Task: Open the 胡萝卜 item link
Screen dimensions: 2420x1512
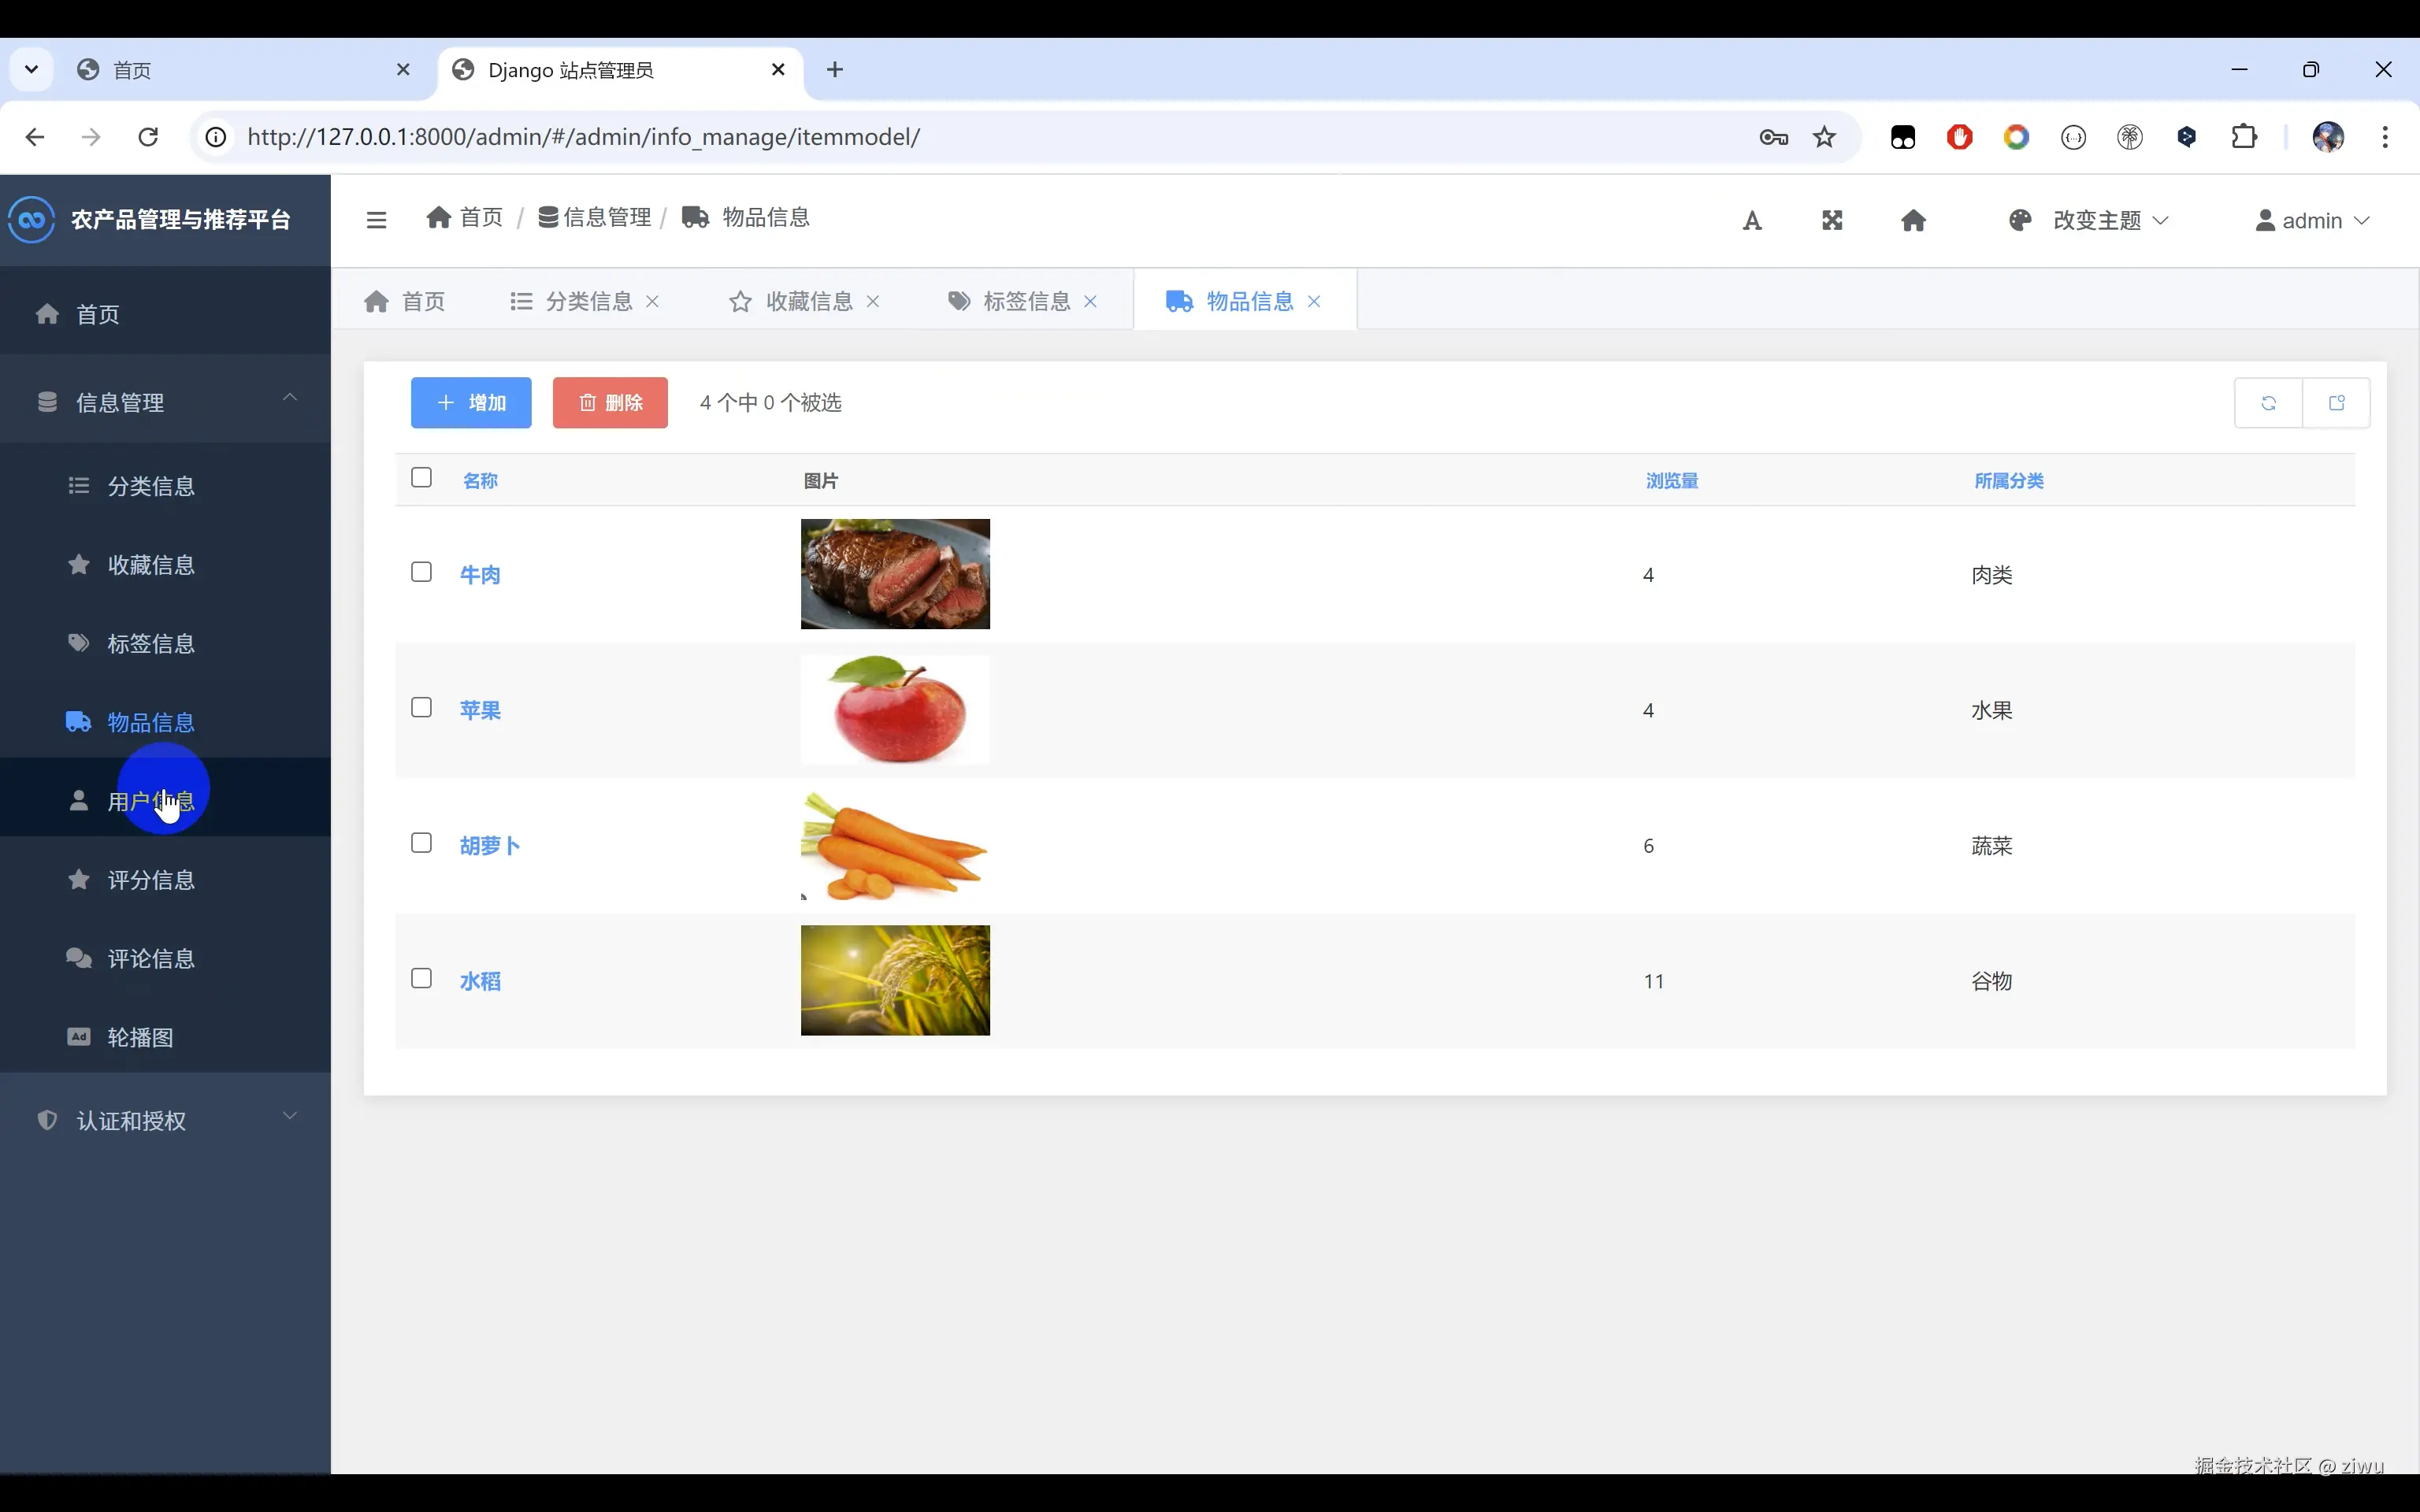Action: tap(489, 846)
